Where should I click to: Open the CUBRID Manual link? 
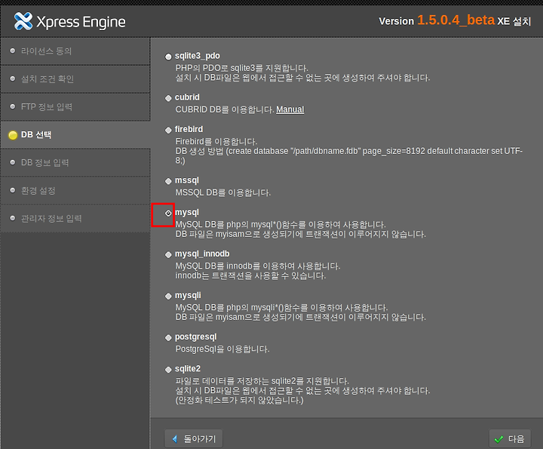290,109
